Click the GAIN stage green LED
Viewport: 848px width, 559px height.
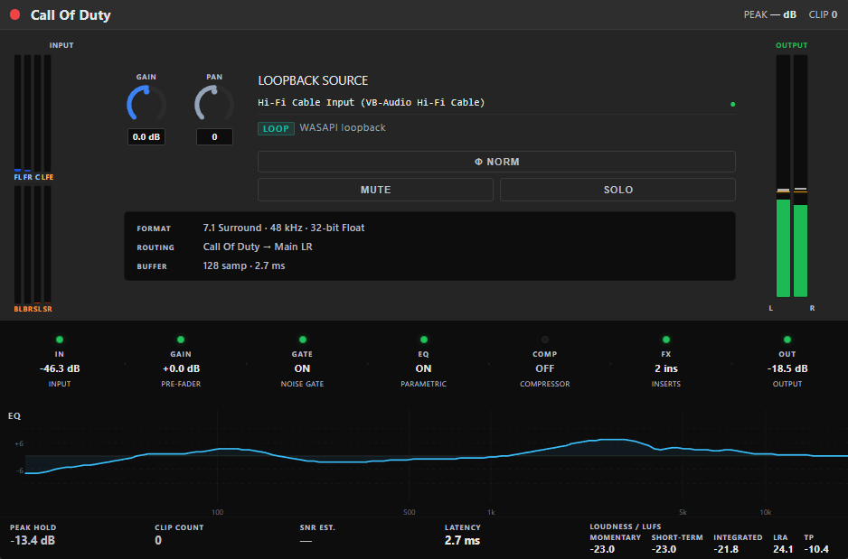(181, 340)
